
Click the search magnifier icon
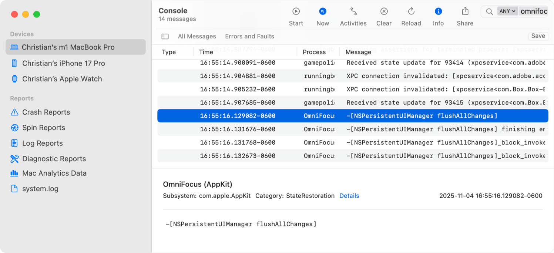coord(489,11)
